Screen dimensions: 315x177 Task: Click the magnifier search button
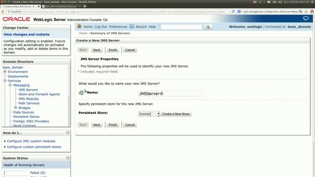coord(208,27)
